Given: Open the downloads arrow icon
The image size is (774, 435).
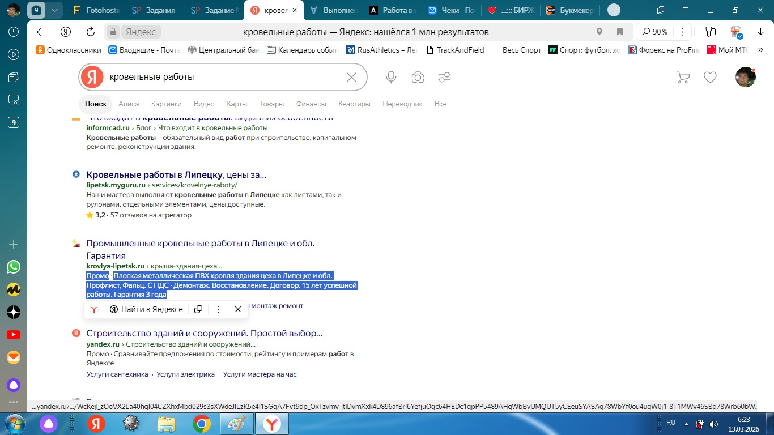Looking at the screenshot, I should pos(760,32).
